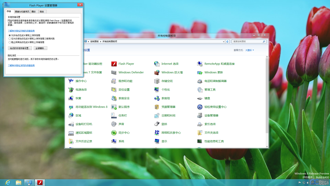The width and height of the screenshot is (330, 186).
Task: Click the 站点的本地存储设置... button
Action: [x=20, y=48]
